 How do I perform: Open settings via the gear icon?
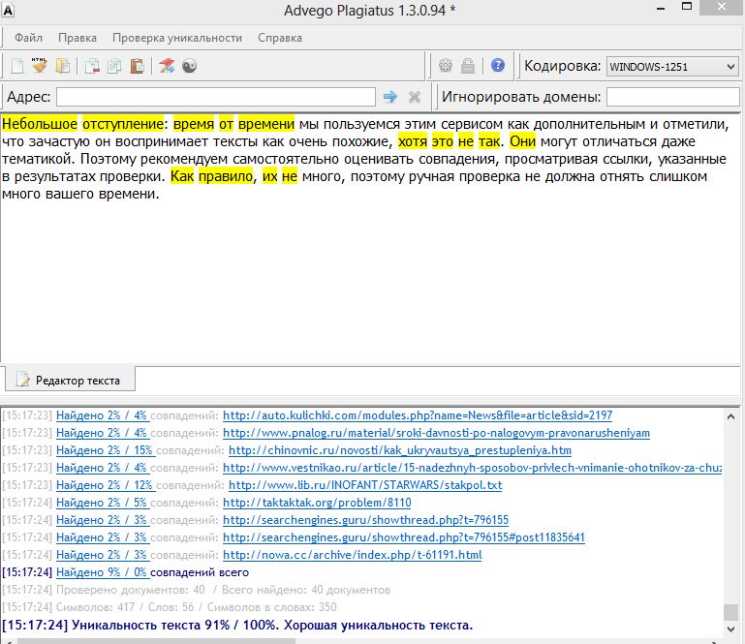click(446, 67)
